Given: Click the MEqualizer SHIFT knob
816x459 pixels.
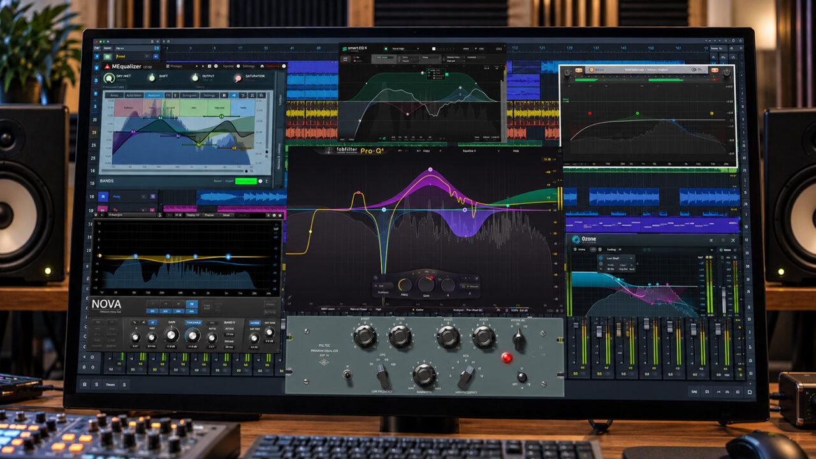Looking at the screenshot, I should [x=152, y=78].
